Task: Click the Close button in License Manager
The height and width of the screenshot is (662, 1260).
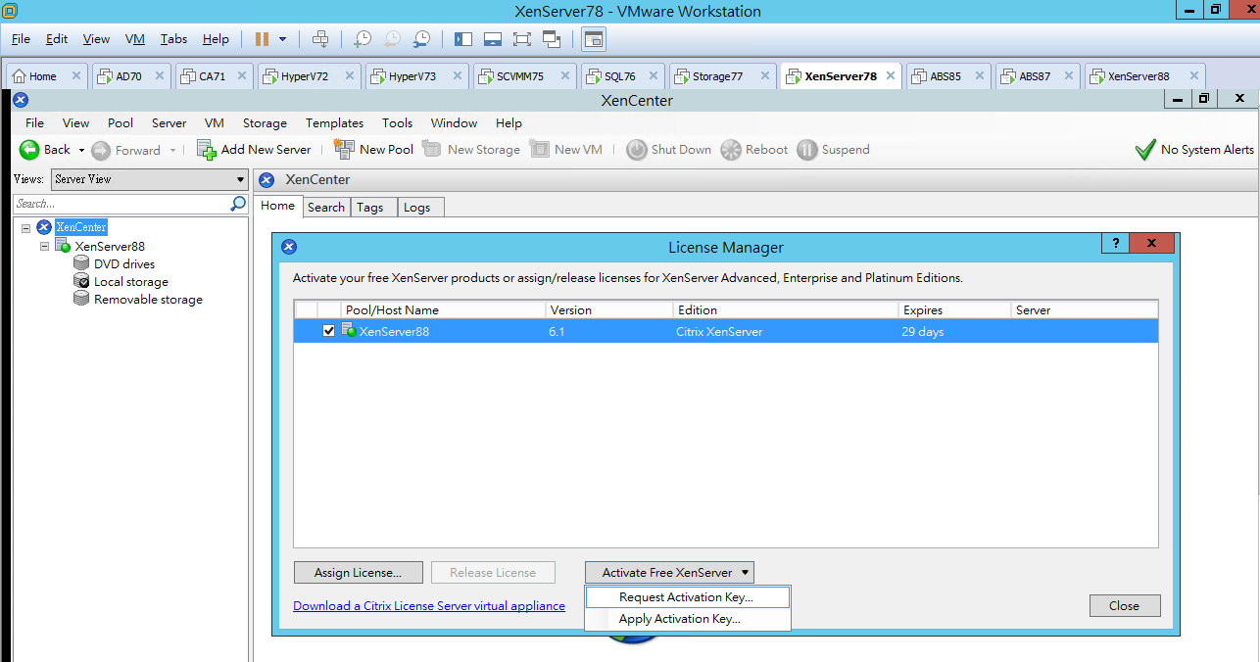Action: coord(1125,605)
